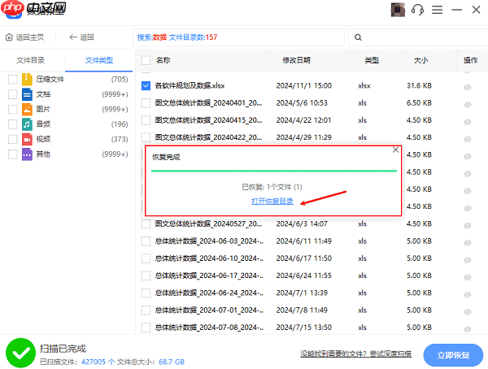Image resolution: width=488 pixels, height=369 pixels.
Task: Preview eye icon for 2024/7/15 13:50 row
Action: tap(468, 329)
